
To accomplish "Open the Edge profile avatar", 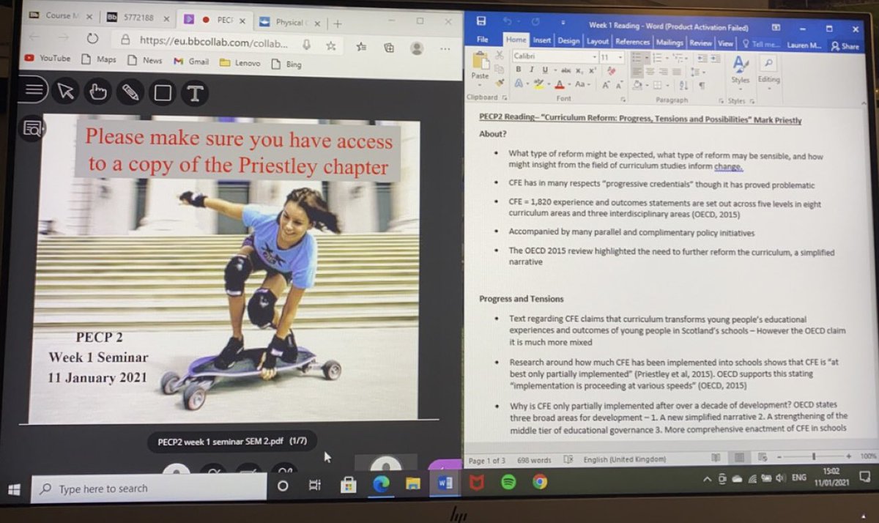I will pyautogui.click(x=417, y=48).
